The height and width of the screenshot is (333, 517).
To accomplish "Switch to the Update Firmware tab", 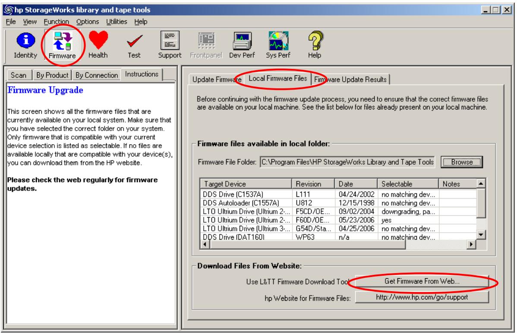I will click(217, 79).
